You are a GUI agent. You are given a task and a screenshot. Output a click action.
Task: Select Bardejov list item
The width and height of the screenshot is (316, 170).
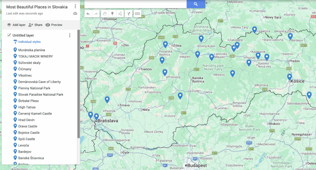[x=25, y=152]
